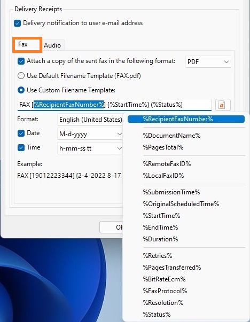
Task: Pick %OriginalScheduledTime% from the menu
Action: click(x=181, y=204)
